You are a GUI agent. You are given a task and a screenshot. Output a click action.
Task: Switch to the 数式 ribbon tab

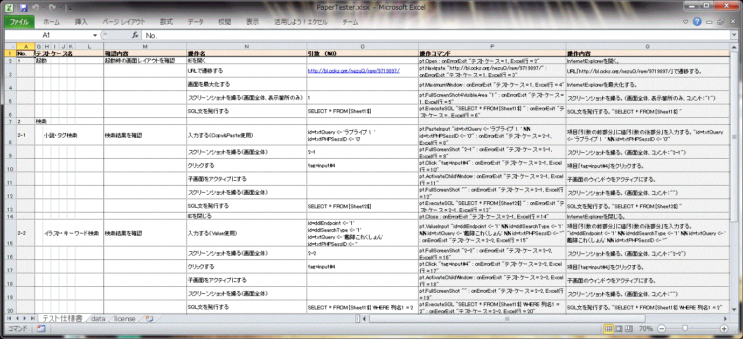tap(166, 22)
